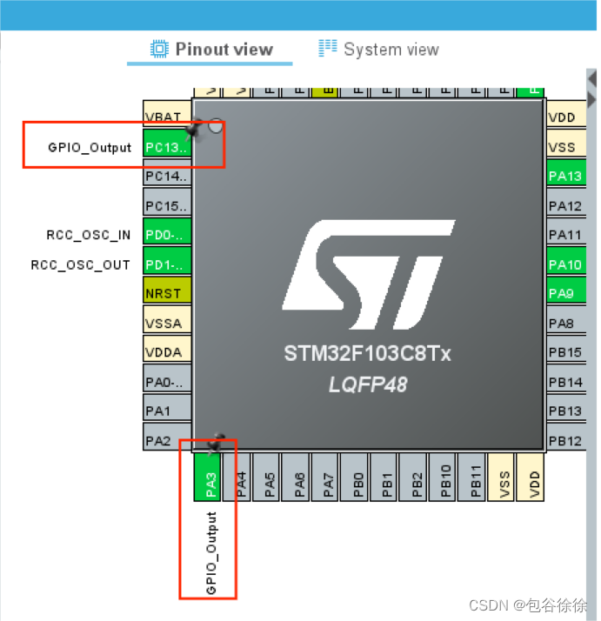
Task: Click the VDDA pin
Action: 167,349
